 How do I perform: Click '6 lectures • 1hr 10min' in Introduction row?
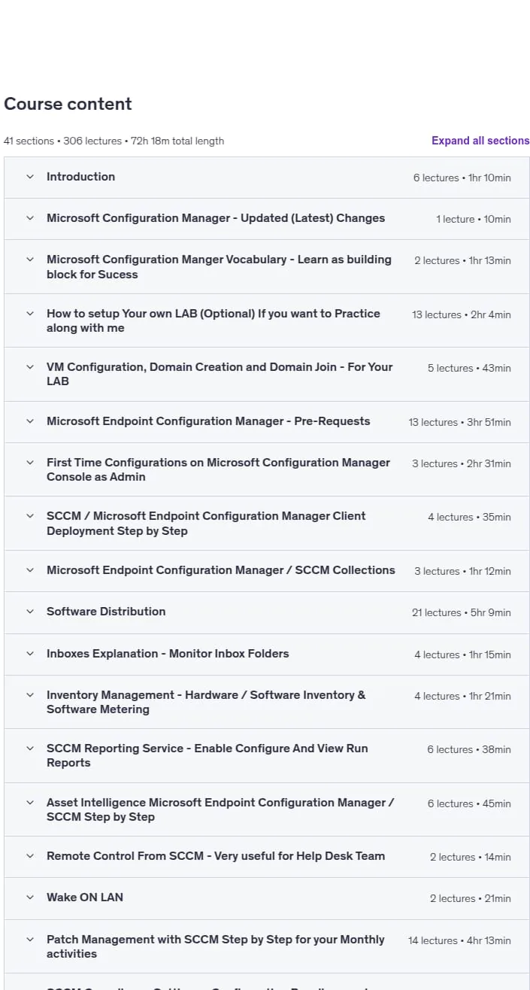coord(462,178)
